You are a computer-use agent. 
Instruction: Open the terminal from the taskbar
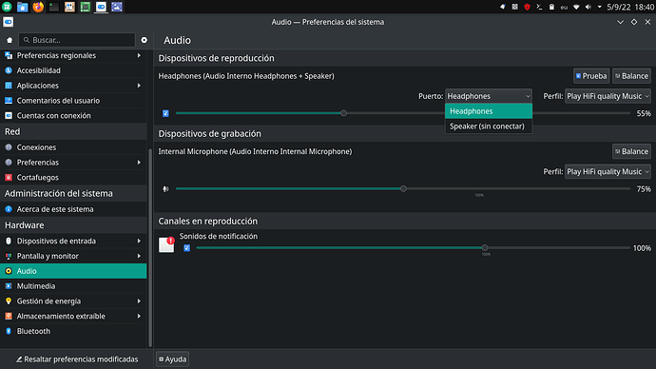coord(54,7)
